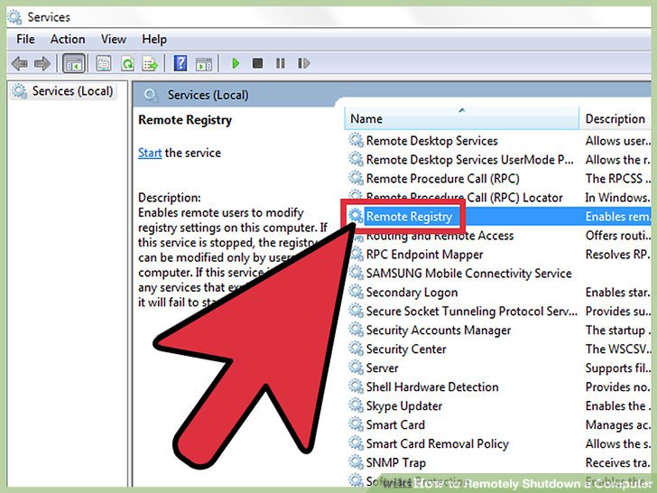This screenshot has width=657, height=493.
Task: Pause the service with the pause button
Action: 281,63
